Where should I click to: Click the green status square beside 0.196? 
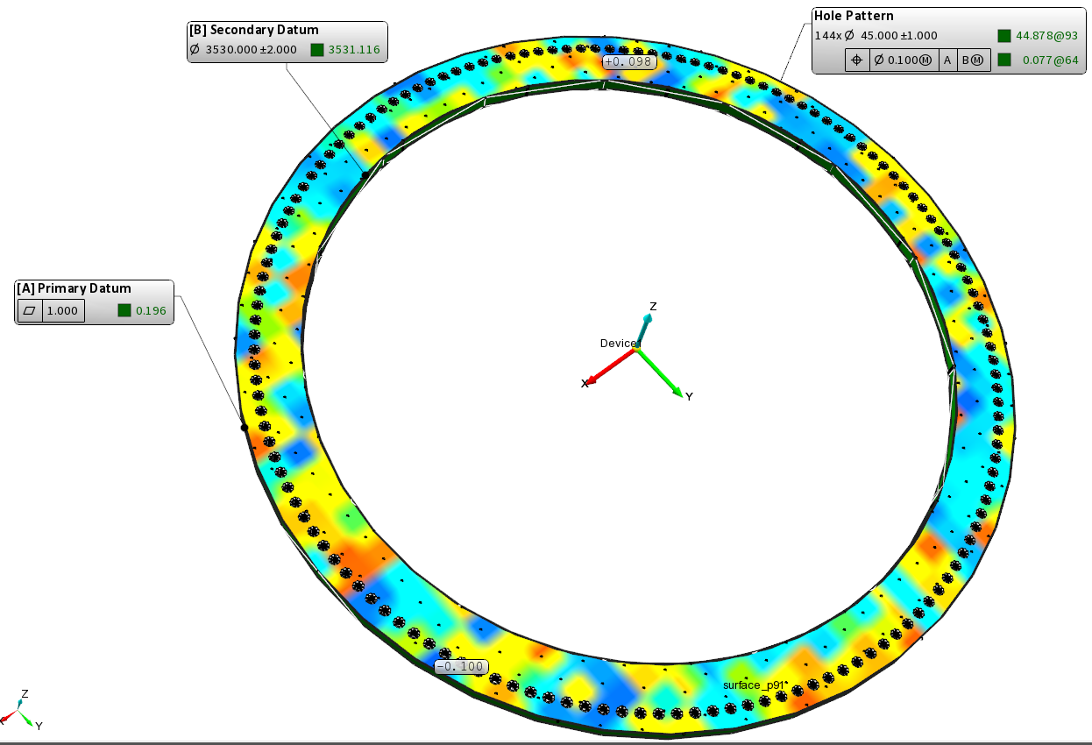coord(124,310)
